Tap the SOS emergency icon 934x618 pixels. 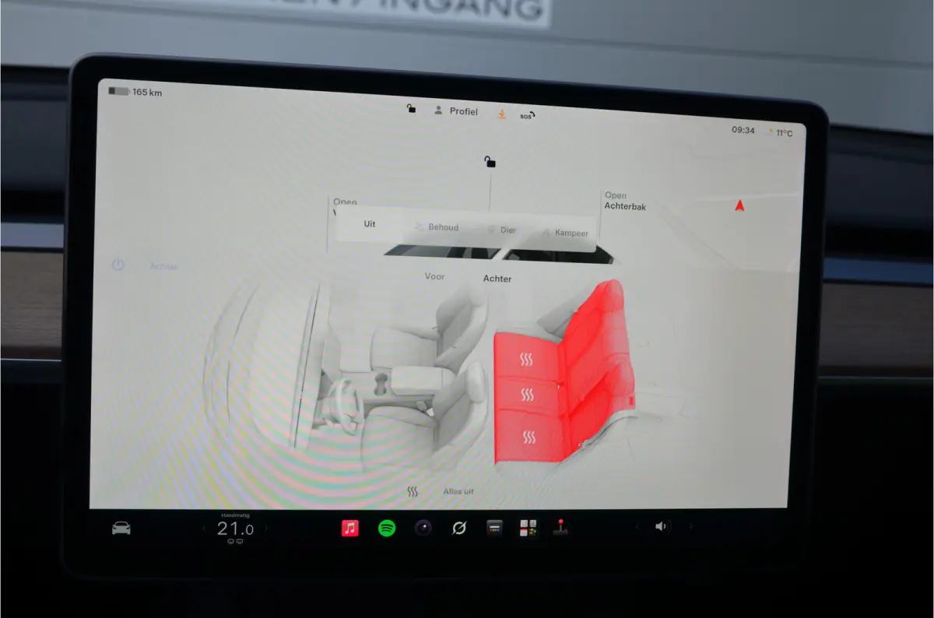527,115
